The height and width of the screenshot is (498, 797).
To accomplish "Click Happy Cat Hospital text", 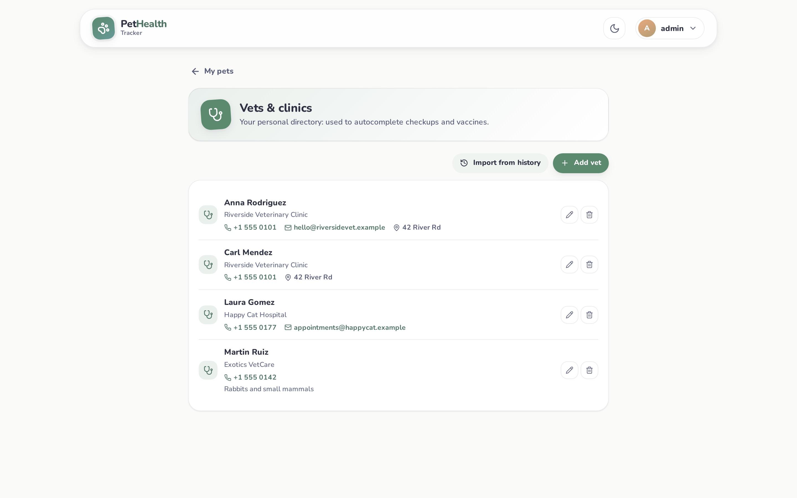I will 255,315.
